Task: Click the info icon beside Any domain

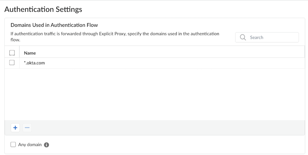Action: coord(46,145)
